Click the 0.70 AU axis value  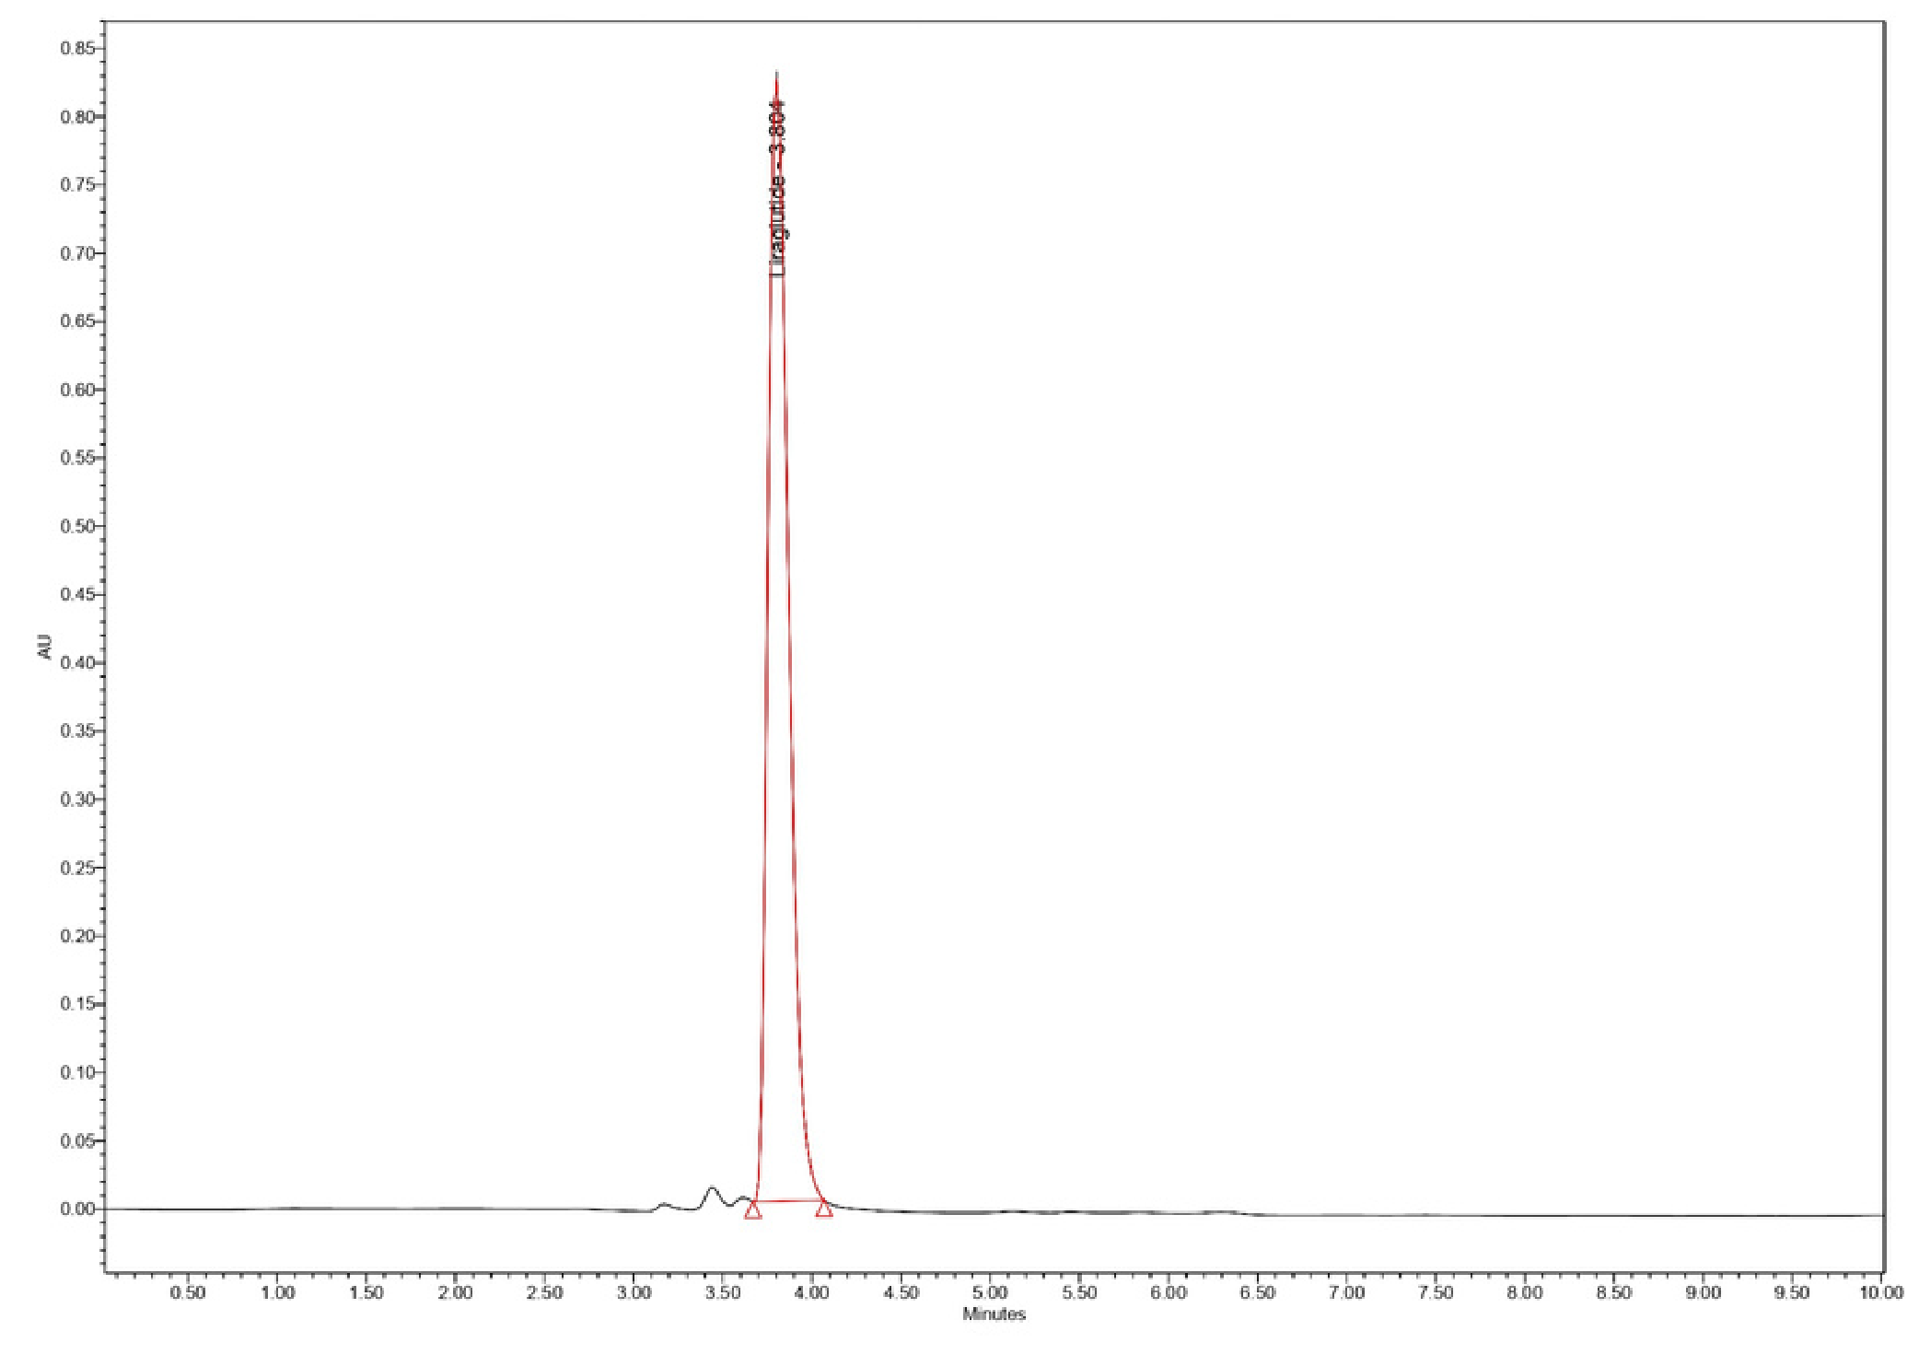coord(77,253)
